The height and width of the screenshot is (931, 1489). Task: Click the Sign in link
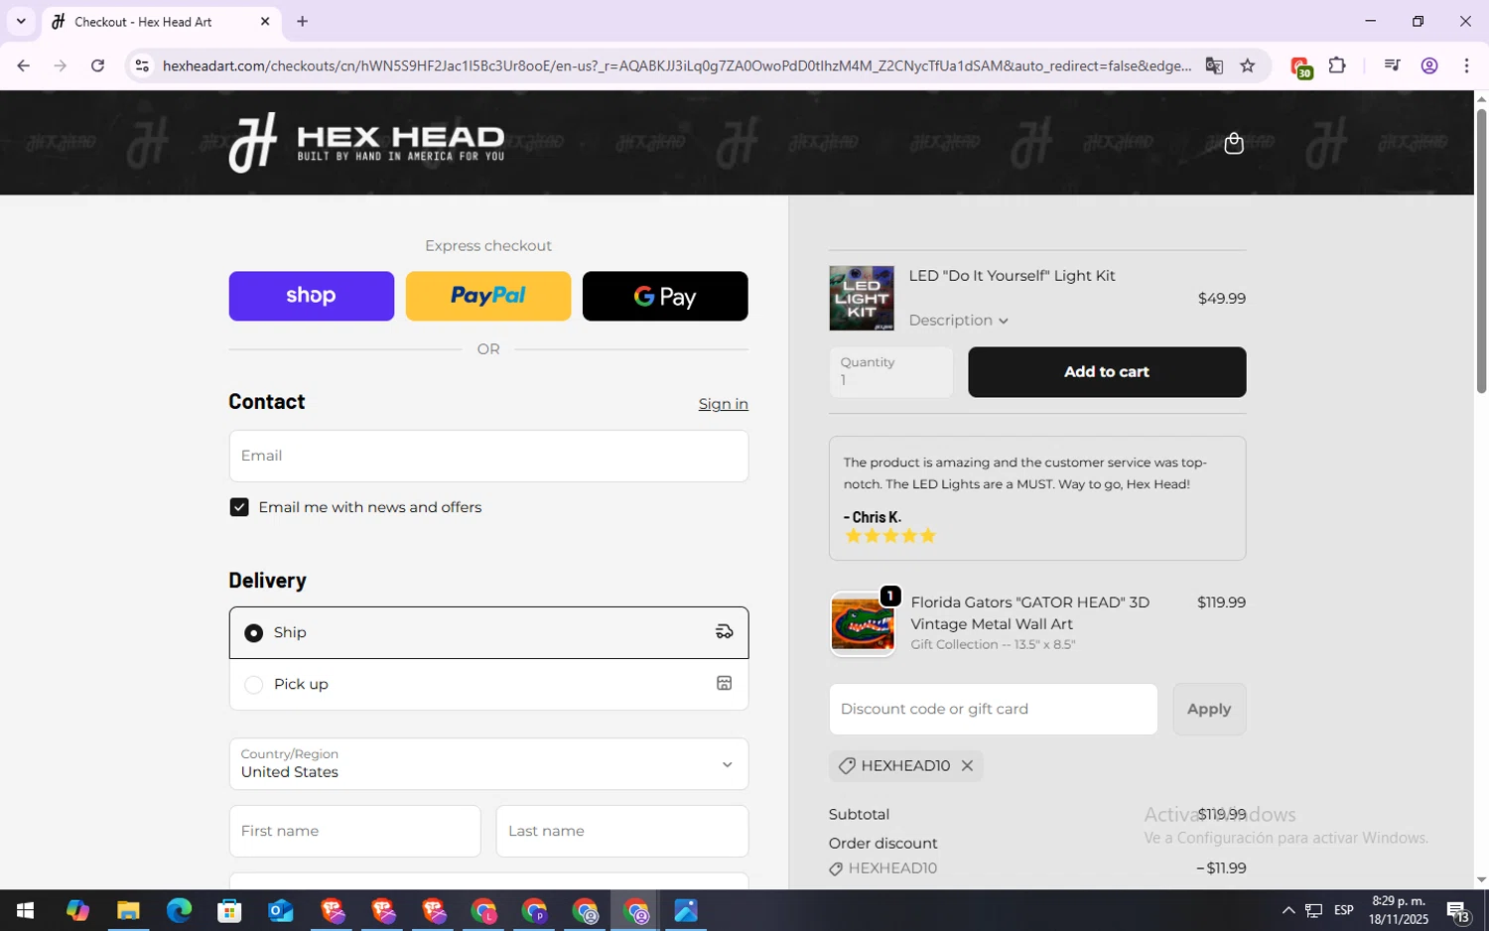pyautogui.click(x=723, y=404)
